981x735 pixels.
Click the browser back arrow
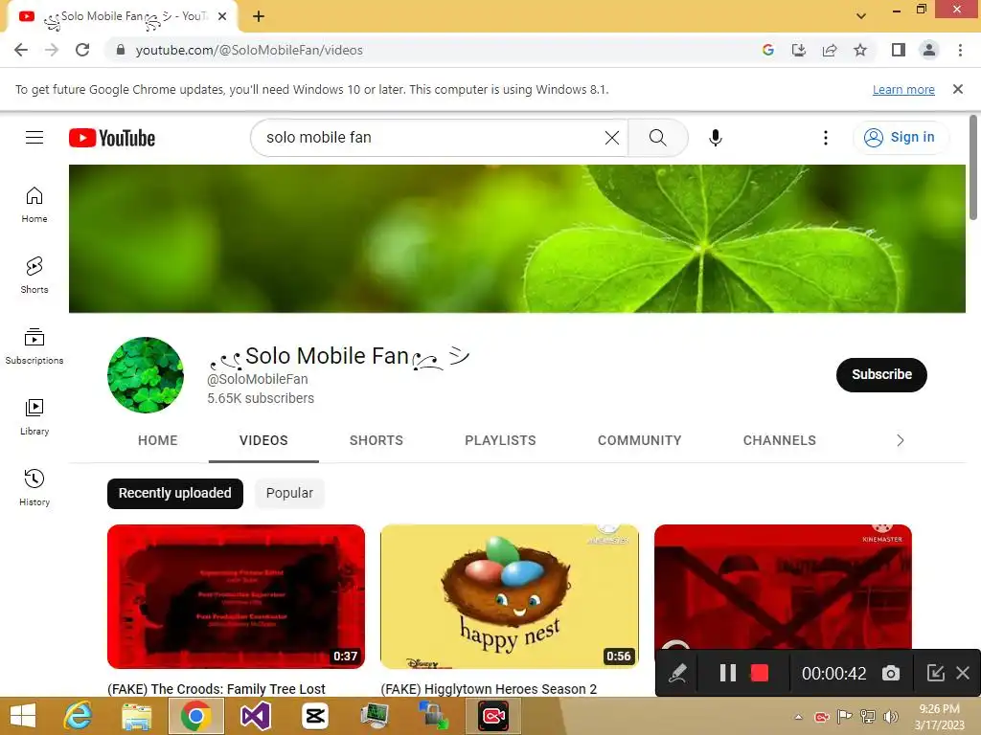[x=21, y=50]
